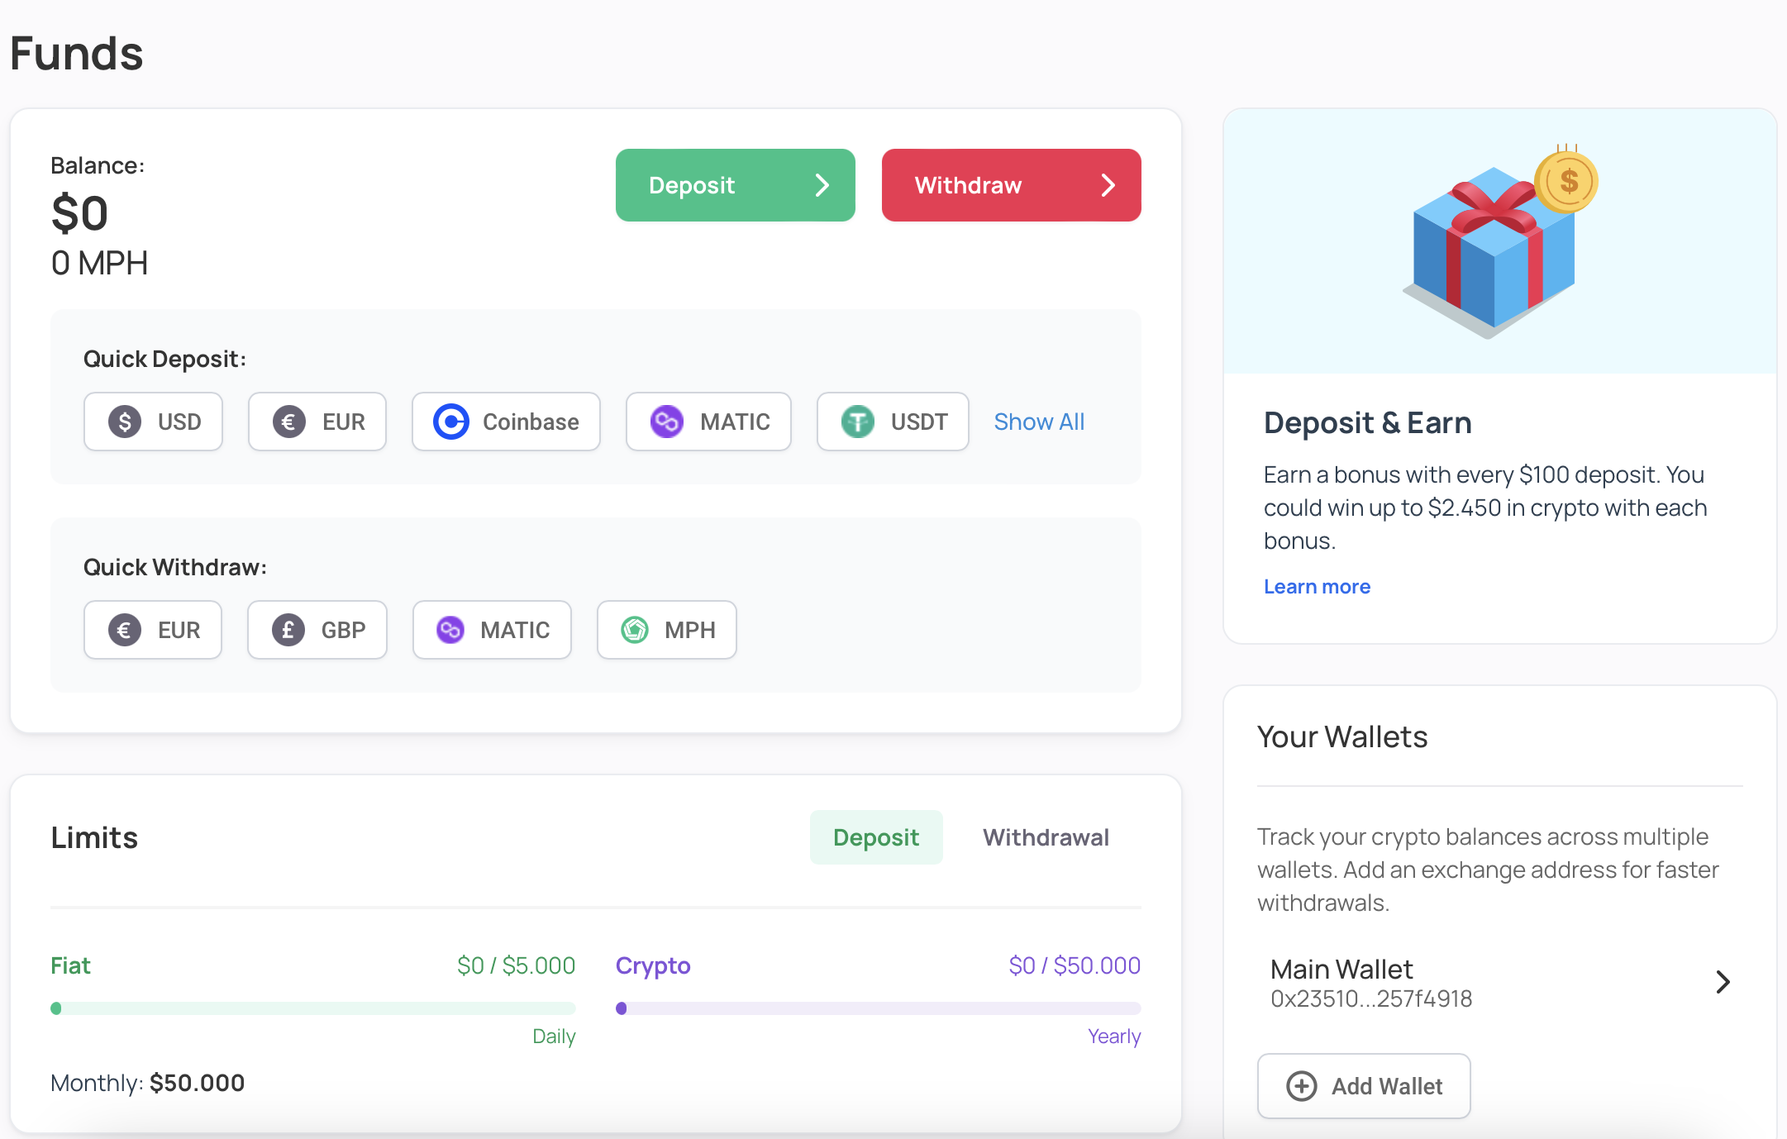Image resolution: width=1787 pixels, height=1139 pixels.
Task: Click the Withdraw button arrow chevron
Action: tap(1108, 185)
